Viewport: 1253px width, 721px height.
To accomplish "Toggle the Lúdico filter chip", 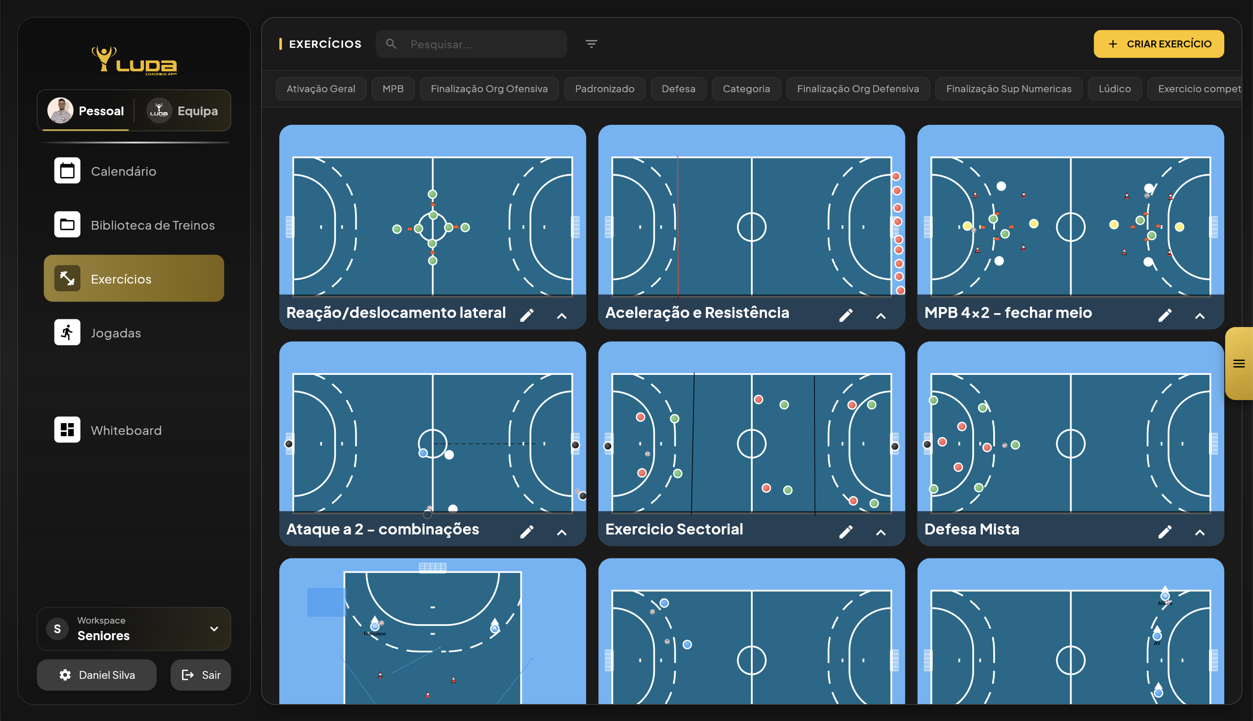I will (x=1114, y=89).
